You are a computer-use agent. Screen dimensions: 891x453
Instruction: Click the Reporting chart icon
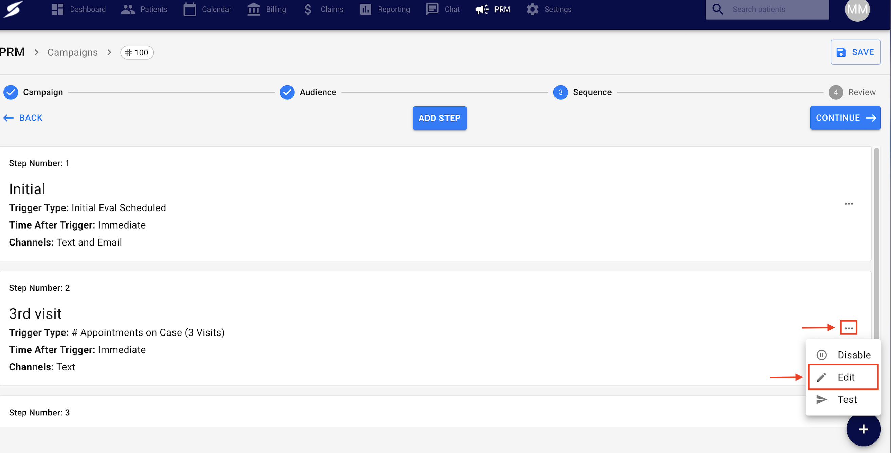pos(365,9)
